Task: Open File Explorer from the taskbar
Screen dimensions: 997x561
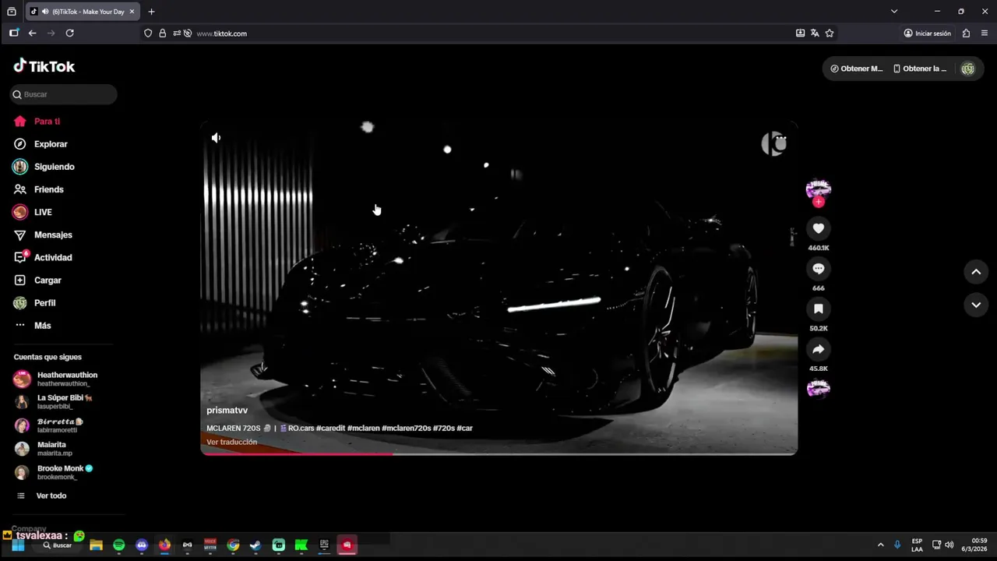Action: point(96,545)
